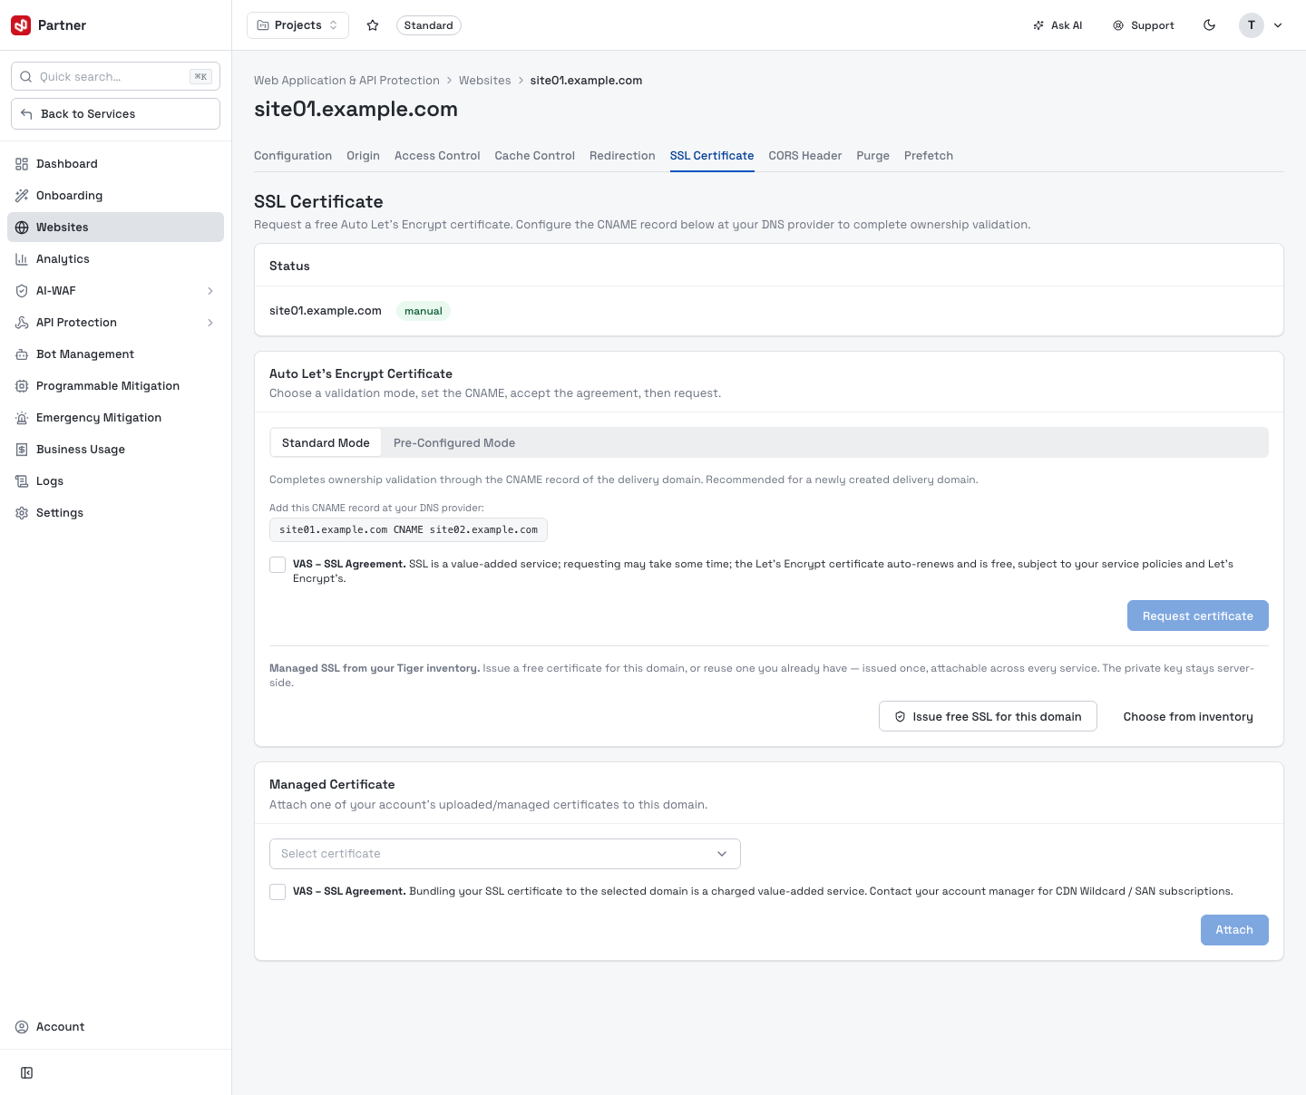1306x1095 pixels.
Task: Switch to Cache Control tab
Action: (535, 156)
